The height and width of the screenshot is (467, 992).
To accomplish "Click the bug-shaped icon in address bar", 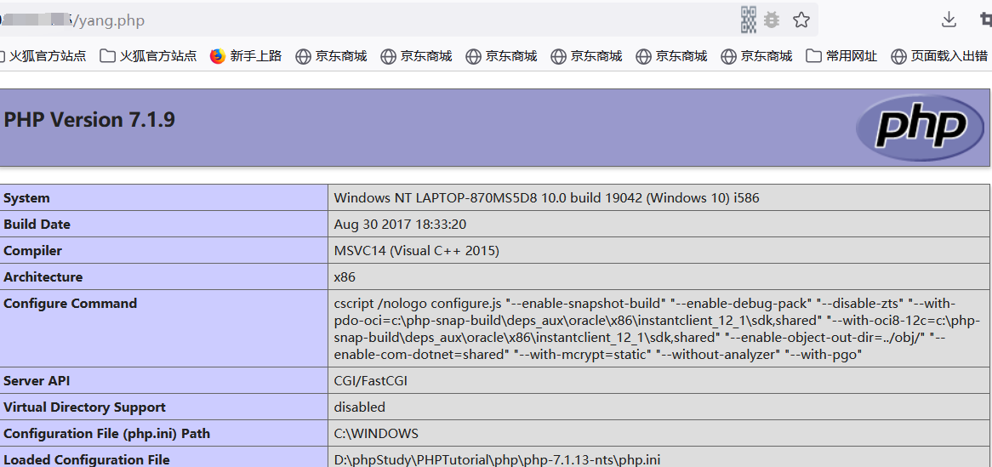I will tap(771, 20).
